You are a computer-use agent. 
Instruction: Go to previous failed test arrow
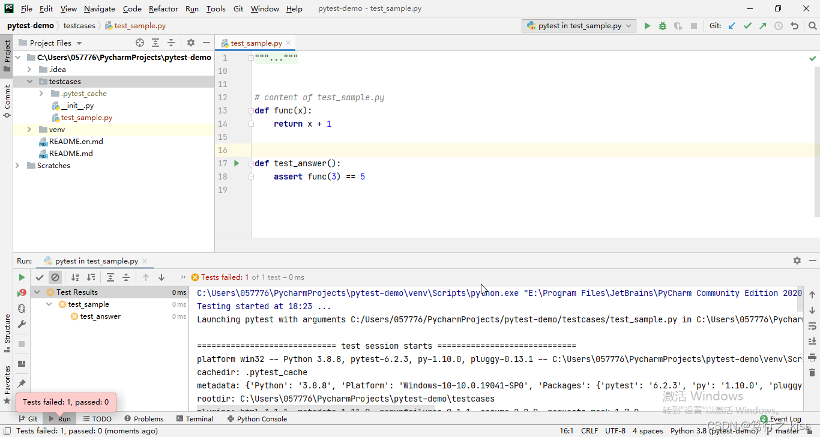(x=146, y=277)
